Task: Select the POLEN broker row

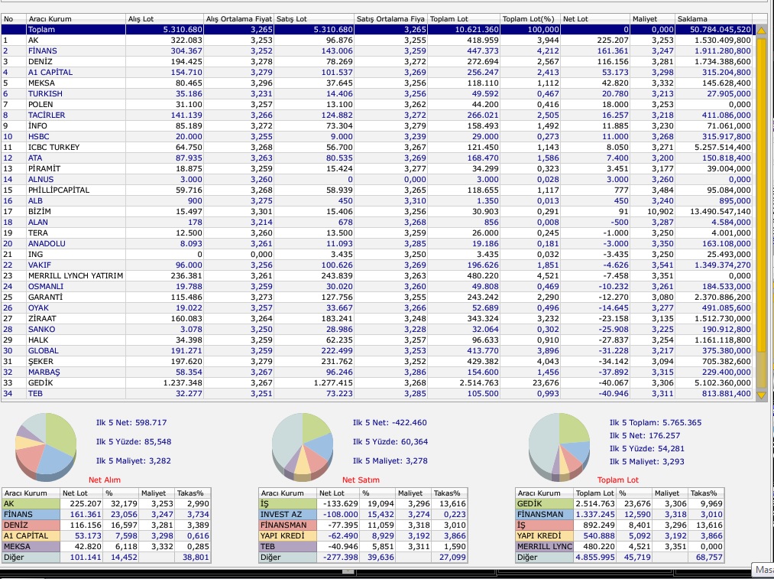Action: 377,105
